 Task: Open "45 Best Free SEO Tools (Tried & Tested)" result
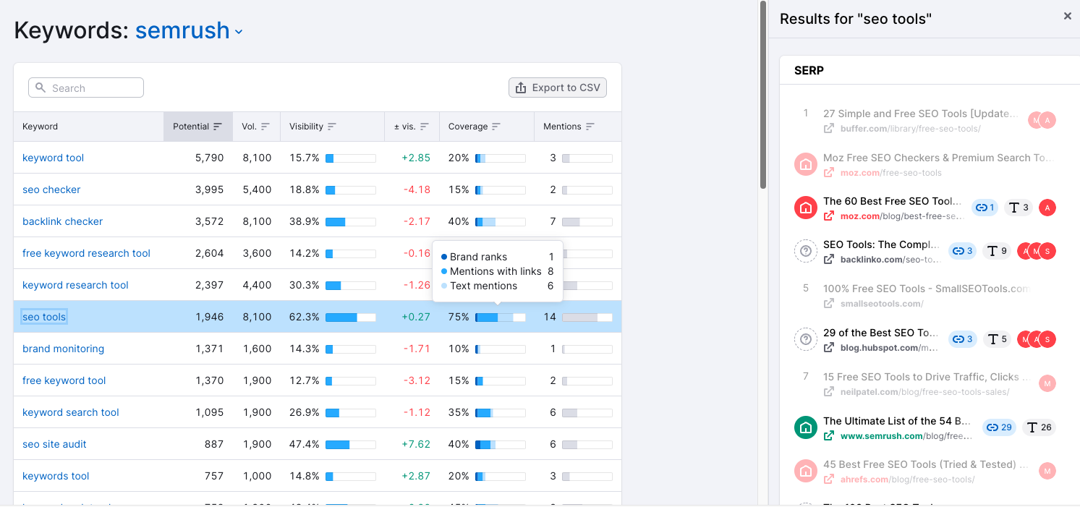926,464
